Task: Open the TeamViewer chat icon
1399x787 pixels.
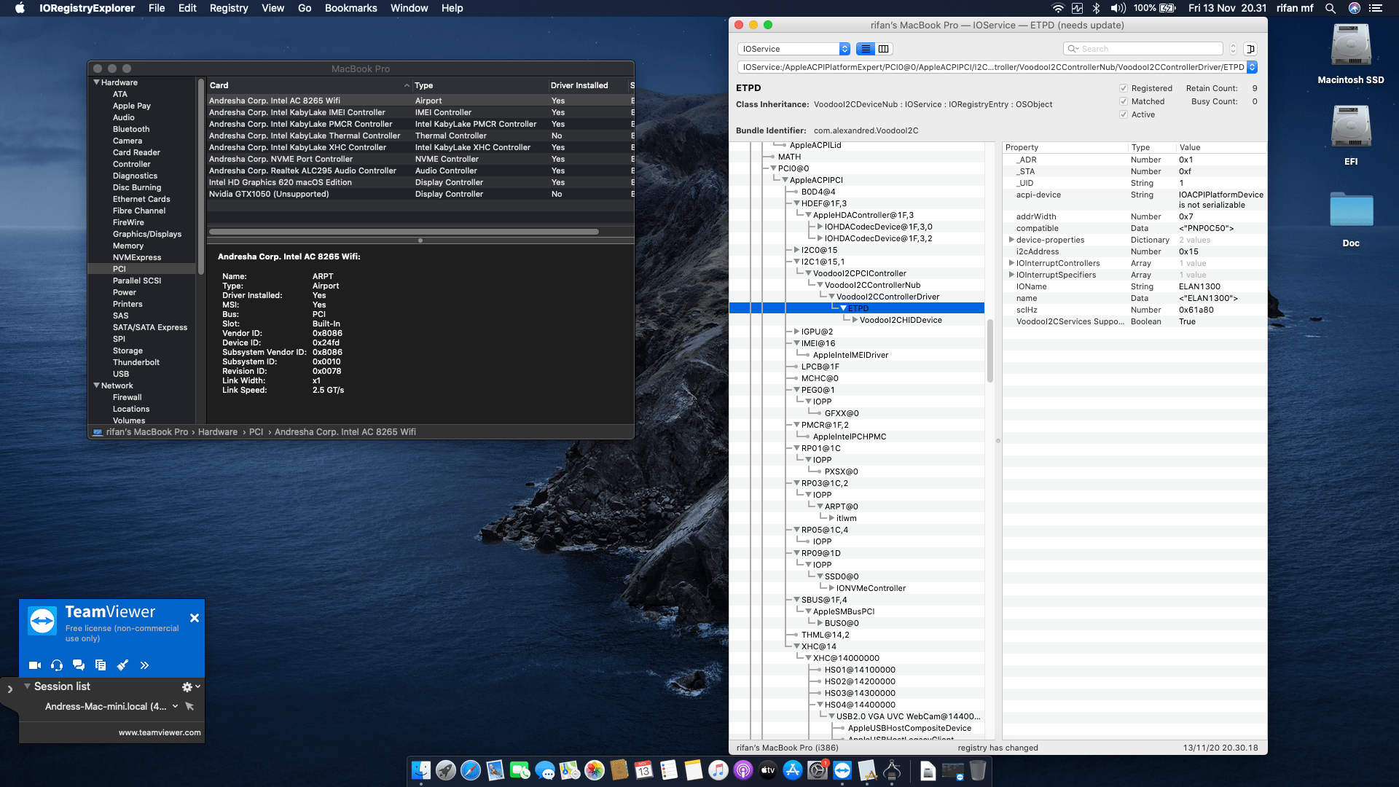Action: 78,665
